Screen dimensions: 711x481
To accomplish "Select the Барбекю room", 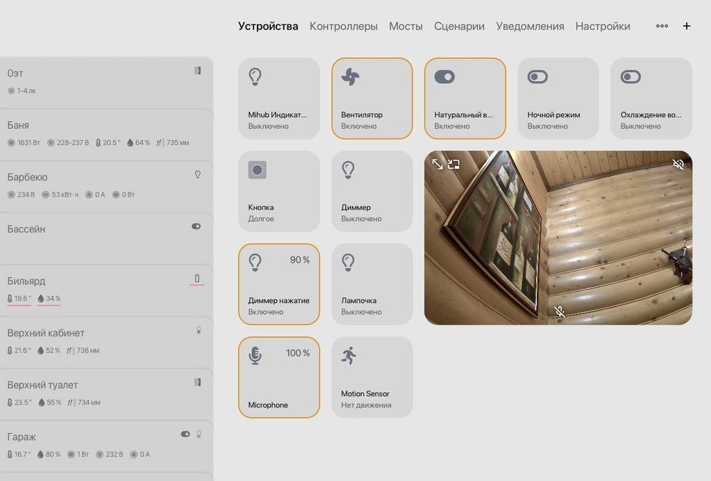I will point(106,186).
